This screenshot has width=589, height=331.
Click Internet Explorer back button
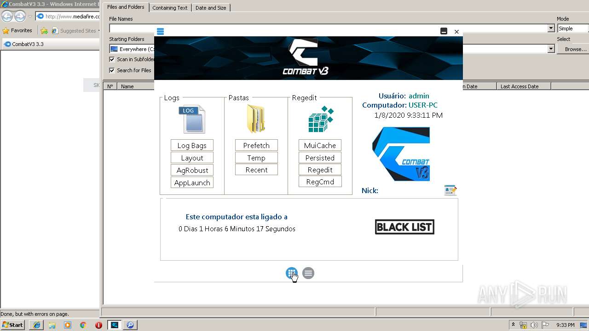7,17
